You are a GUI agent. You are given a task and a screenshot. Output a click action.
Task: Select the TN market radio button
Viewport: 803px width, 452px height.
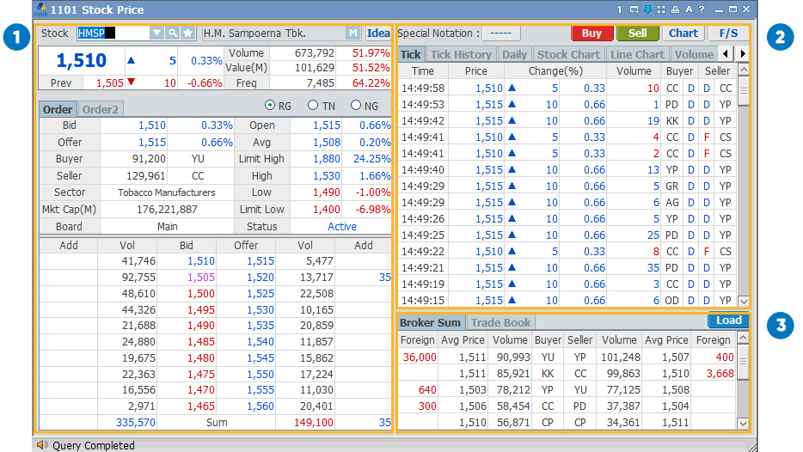[313, 106]
